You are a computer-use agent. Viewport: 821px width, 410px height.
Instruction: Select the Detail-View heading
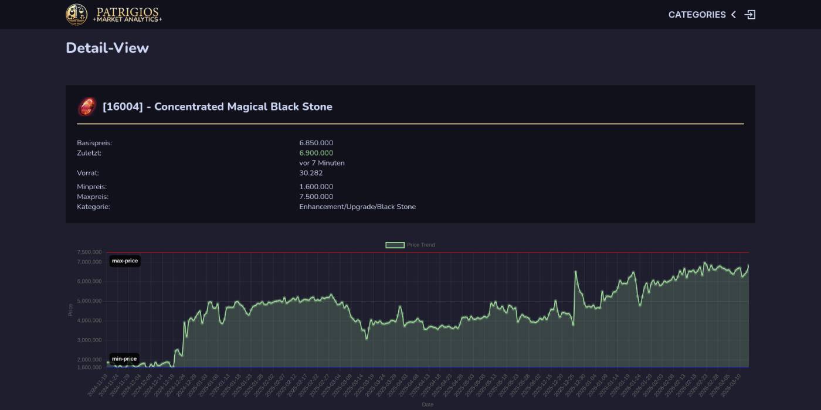pyautogui.click(x=107, y=47)
